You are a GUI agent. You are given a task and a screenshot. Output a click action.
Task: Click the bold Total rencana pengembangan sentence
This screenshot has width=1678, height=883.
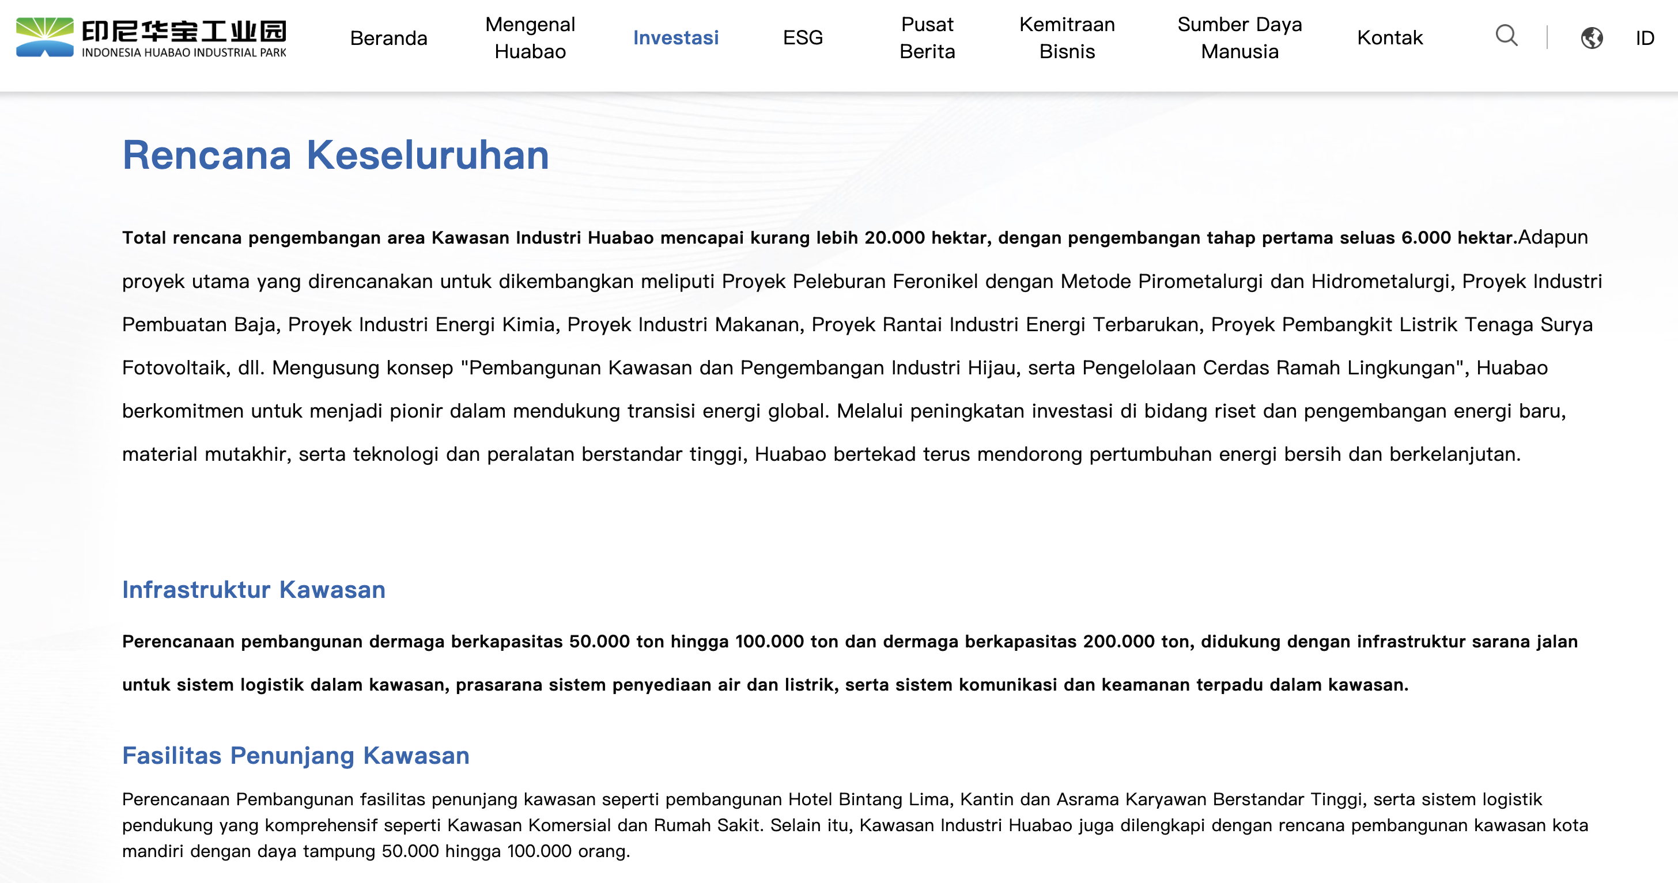(x=819, y=238)
